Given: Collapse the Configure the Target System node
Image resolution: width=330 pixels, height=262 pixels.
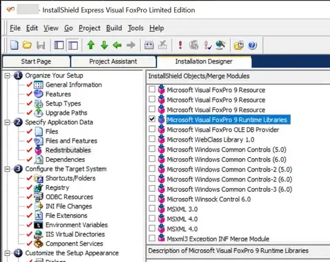Looking at the screenshot, I should coord(7,169).
